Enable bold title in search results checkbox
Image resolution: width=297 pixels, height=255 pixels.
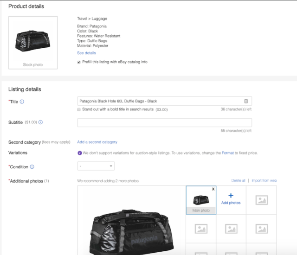click(x=79, y=109)
